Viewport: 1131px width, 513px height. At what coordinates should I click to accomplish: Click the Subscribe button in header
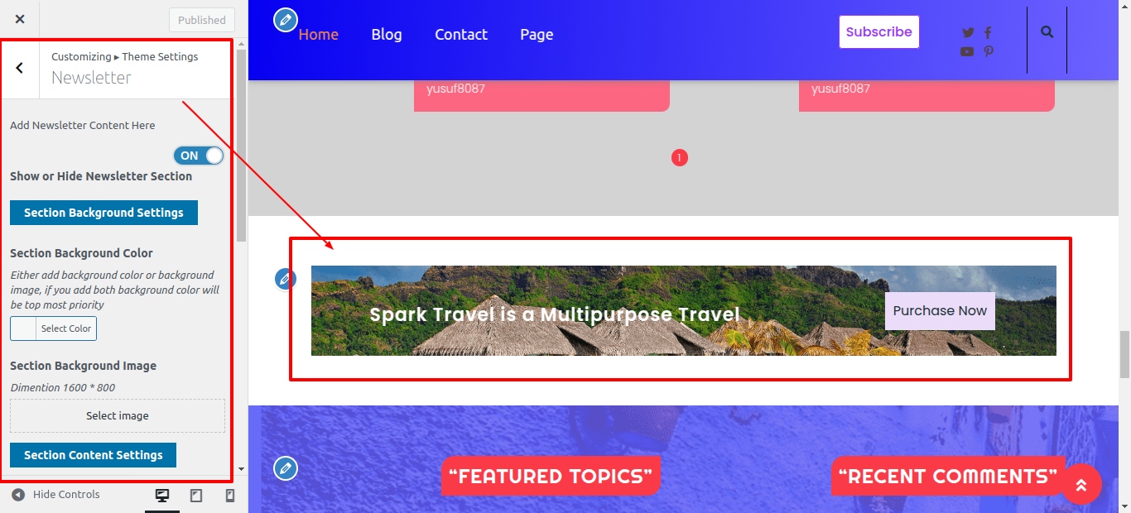(879, 32)
